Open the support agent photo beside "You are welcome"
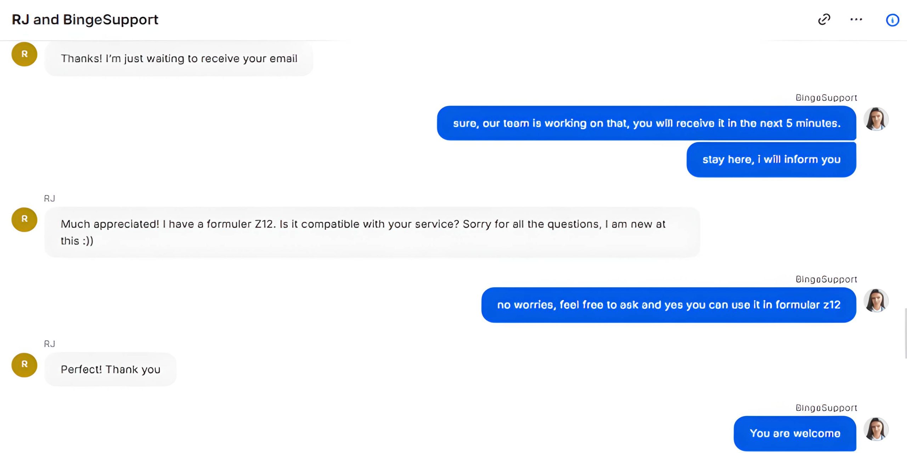 click(876, 429)
